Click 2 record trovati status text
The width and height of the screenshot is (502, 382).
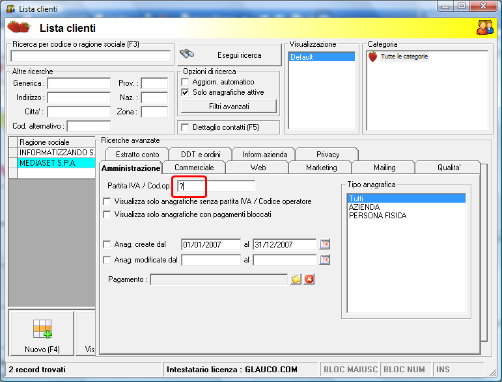pyautogui.click(x=37, y=370)
